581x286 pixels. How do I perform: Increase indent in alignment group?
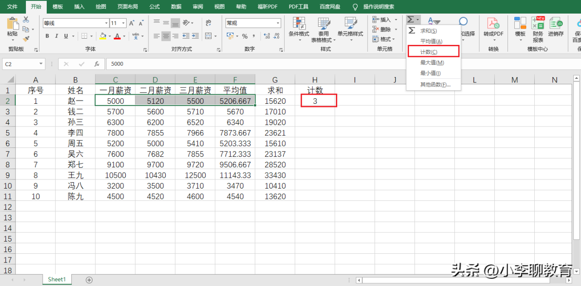pyautogui.click(x=195, y=36)
